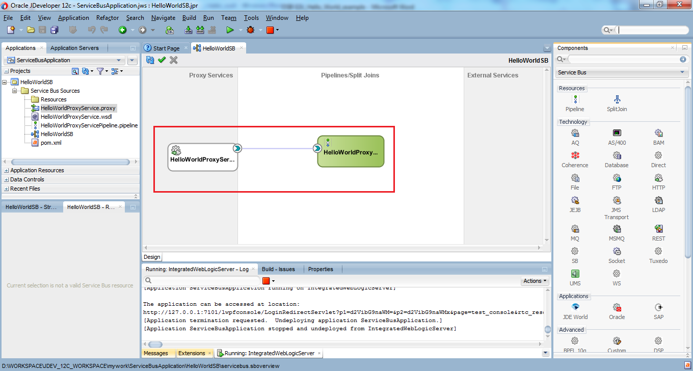The height and width of the screenshot is (371, 693).
Task: Click the Components palette search field
Action: (624, 60)
